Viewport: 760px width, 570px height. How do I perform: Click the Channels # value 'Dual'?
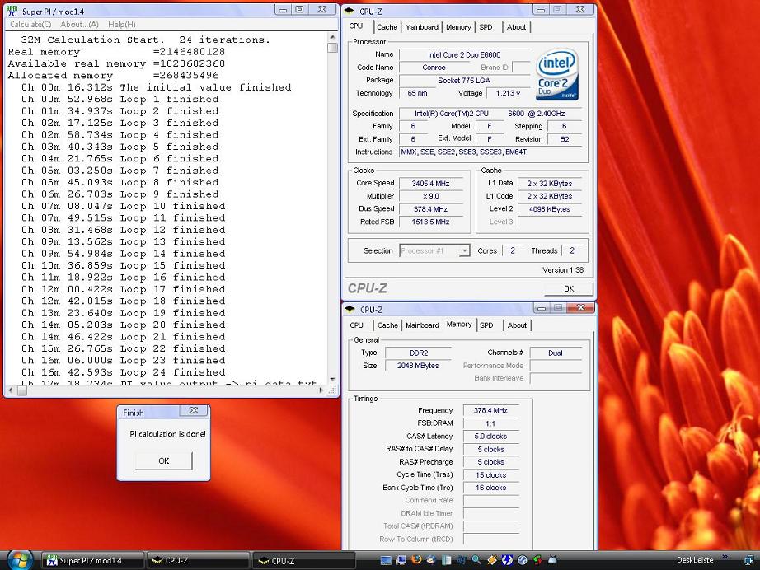[556, 353]
